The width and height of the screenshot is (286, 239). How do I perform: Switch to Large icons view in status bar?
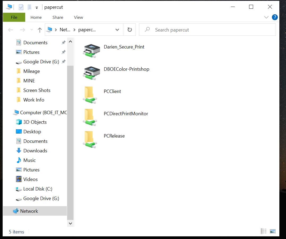tap(273, 231)
